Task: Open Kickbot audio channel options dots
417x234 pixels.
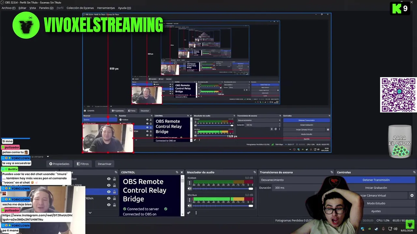Action: point(190,183)
